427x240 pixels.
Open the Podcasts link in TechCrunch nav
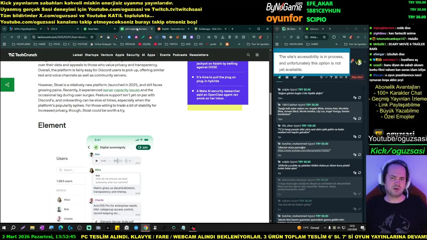[180, 55]
